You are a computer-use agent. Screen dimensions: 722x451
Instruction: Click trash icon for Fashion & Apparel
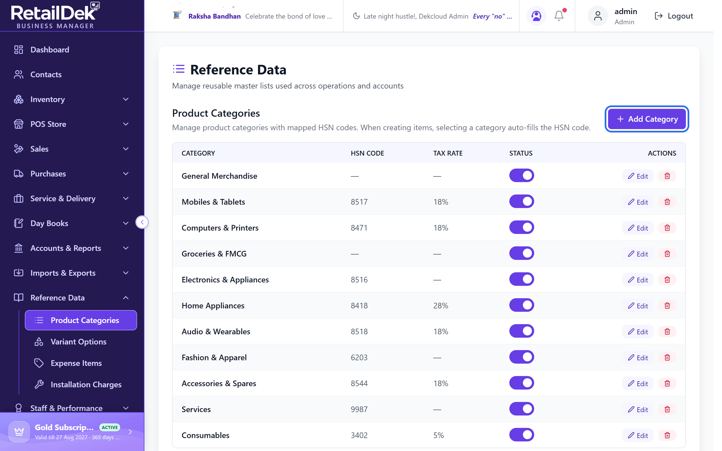pyautogui.click(x=667, y=358)
